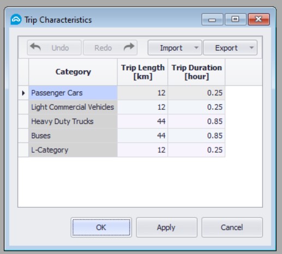Image resolution: width=282 pixels, height=254 pixels.
Task: Close the Trip Characteristics dialog
Action: pyautogui.click(x=259, y=19)
